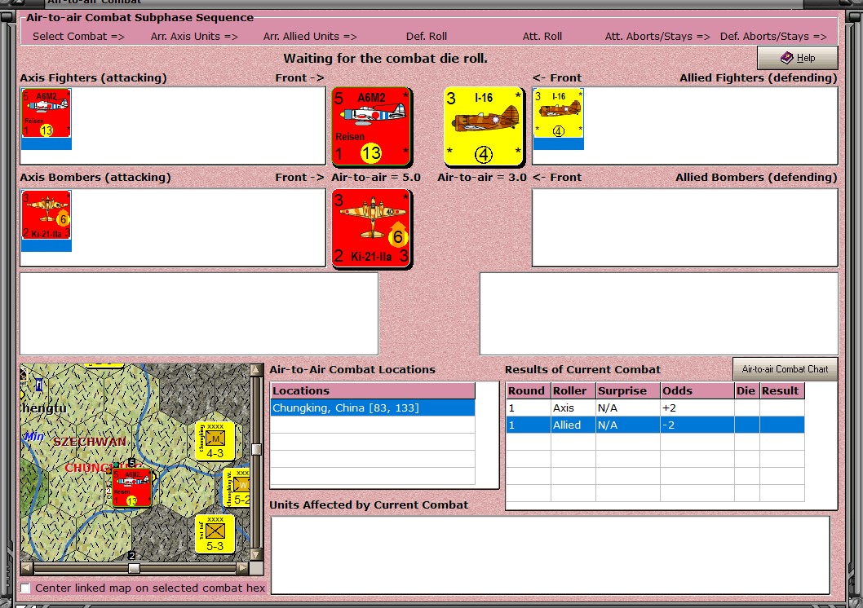Click the Chungking W. 5-2 counter on map

point(237,487)
